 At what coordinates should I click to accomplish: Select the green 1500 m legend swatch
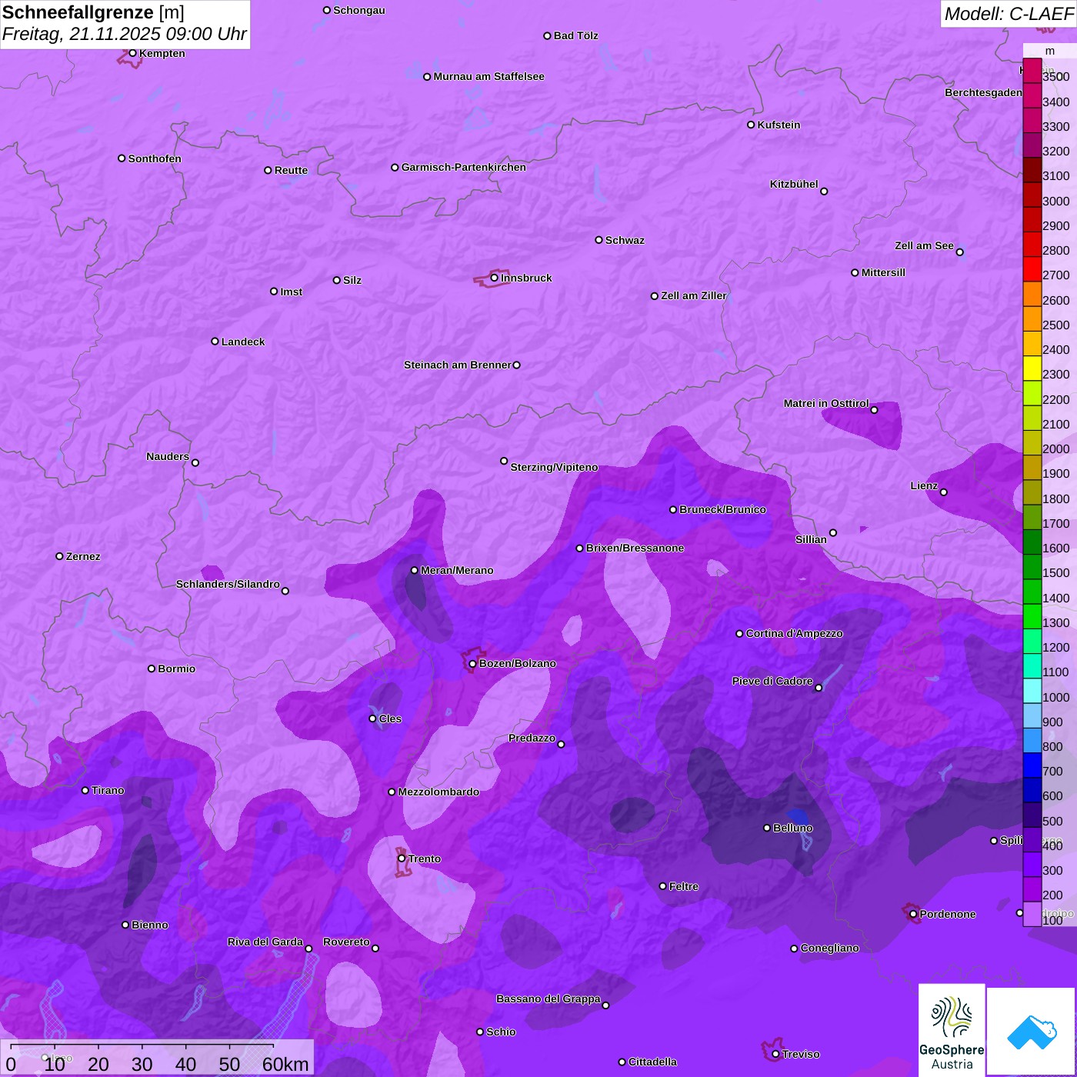pyautogui.click(x=1032, y=567)
